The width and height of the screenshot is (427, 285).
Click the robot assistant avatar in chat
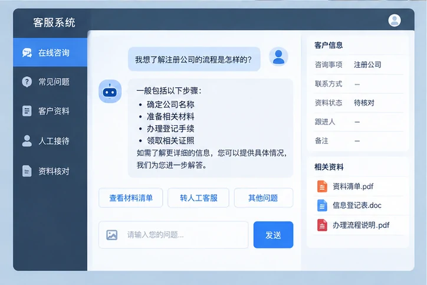110,91
